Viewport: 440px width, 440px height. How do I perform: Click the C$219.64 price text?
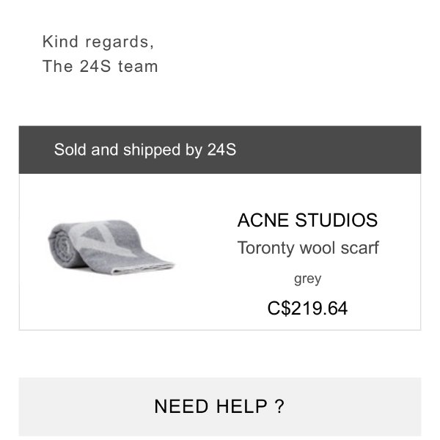307,308
